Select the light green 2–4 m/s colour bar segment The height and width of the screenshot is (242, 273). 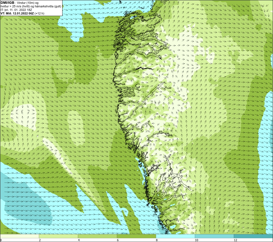pyautogui.click(x=58, y=236)
